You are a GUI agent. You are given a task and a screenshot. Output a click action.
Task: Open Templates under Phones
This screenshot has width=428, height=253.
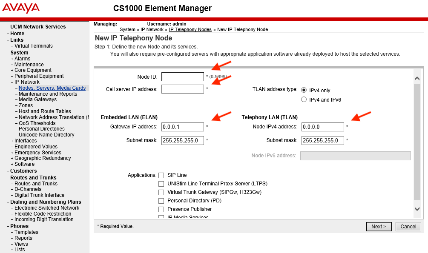pyautogui.click(x=26, y=232)
